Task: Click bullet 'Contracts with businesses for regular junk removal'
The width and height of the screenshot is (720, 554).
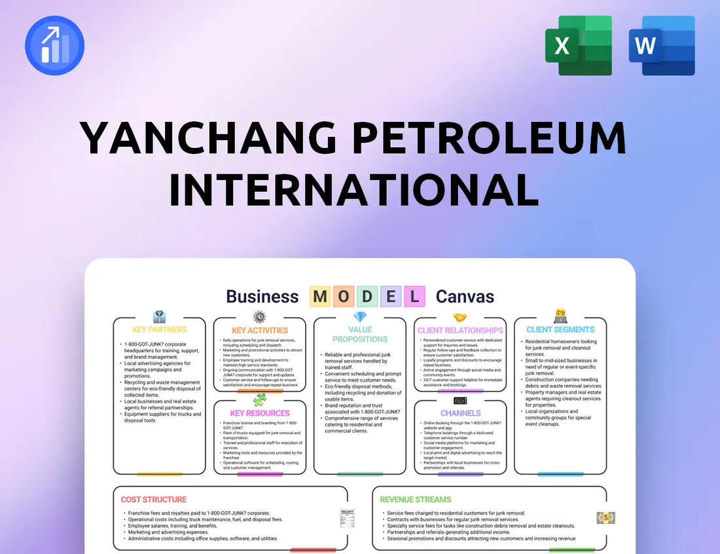Action: 450,519
